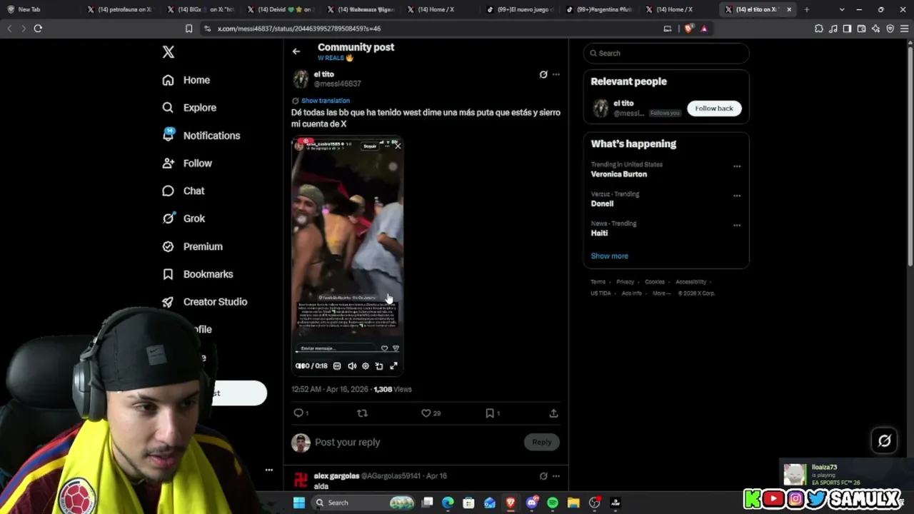Bookmark this page in the address bar
This screenshot has width=914, height=514.
tap(189, 29)
